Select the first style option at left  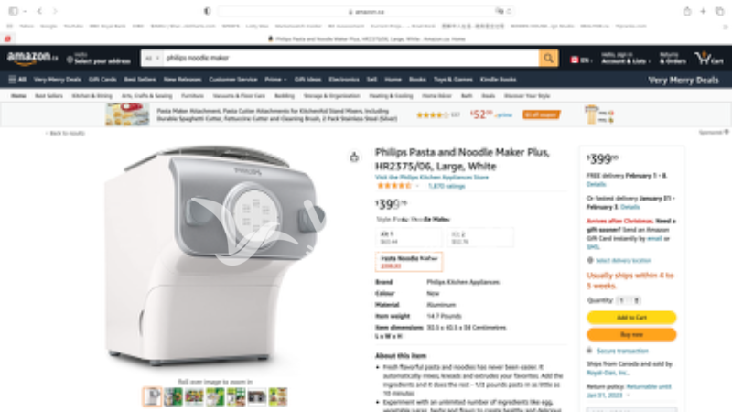point(409,237)
